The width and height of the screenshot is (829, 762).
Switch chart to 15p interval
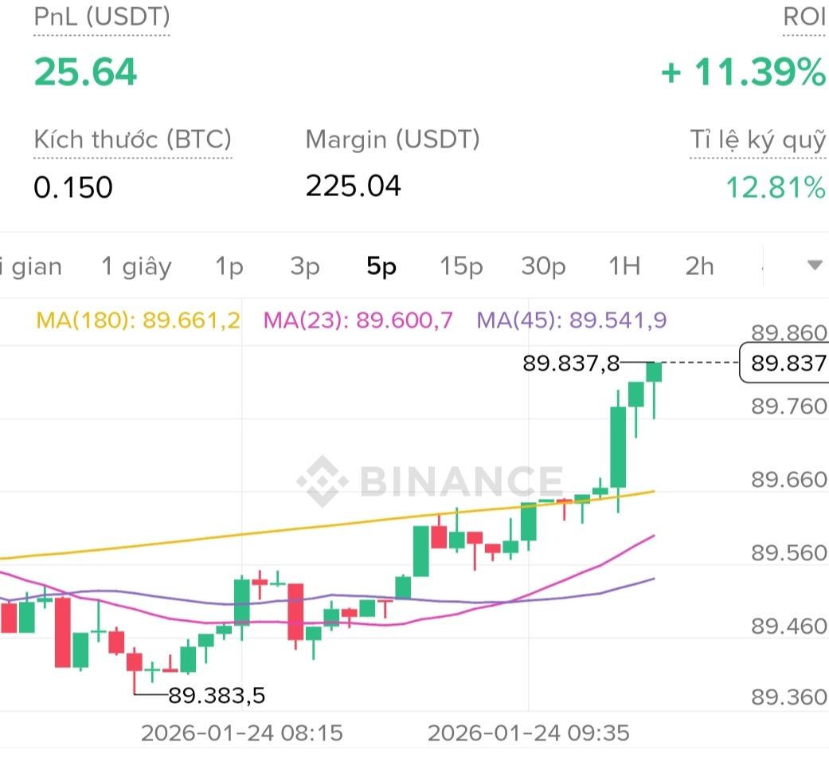461,266
